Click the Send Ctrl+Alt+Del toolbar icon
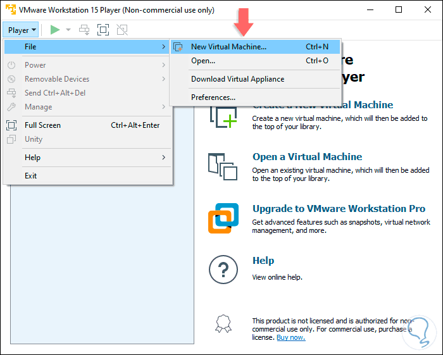The height and width of the screenshot is (355, 443). coord(84,30)
